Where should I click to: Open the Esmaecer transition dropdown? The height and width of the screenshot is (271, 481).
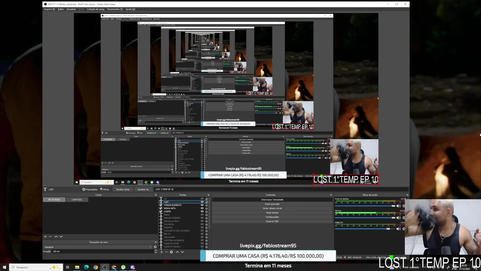click(x=98, y=247)
